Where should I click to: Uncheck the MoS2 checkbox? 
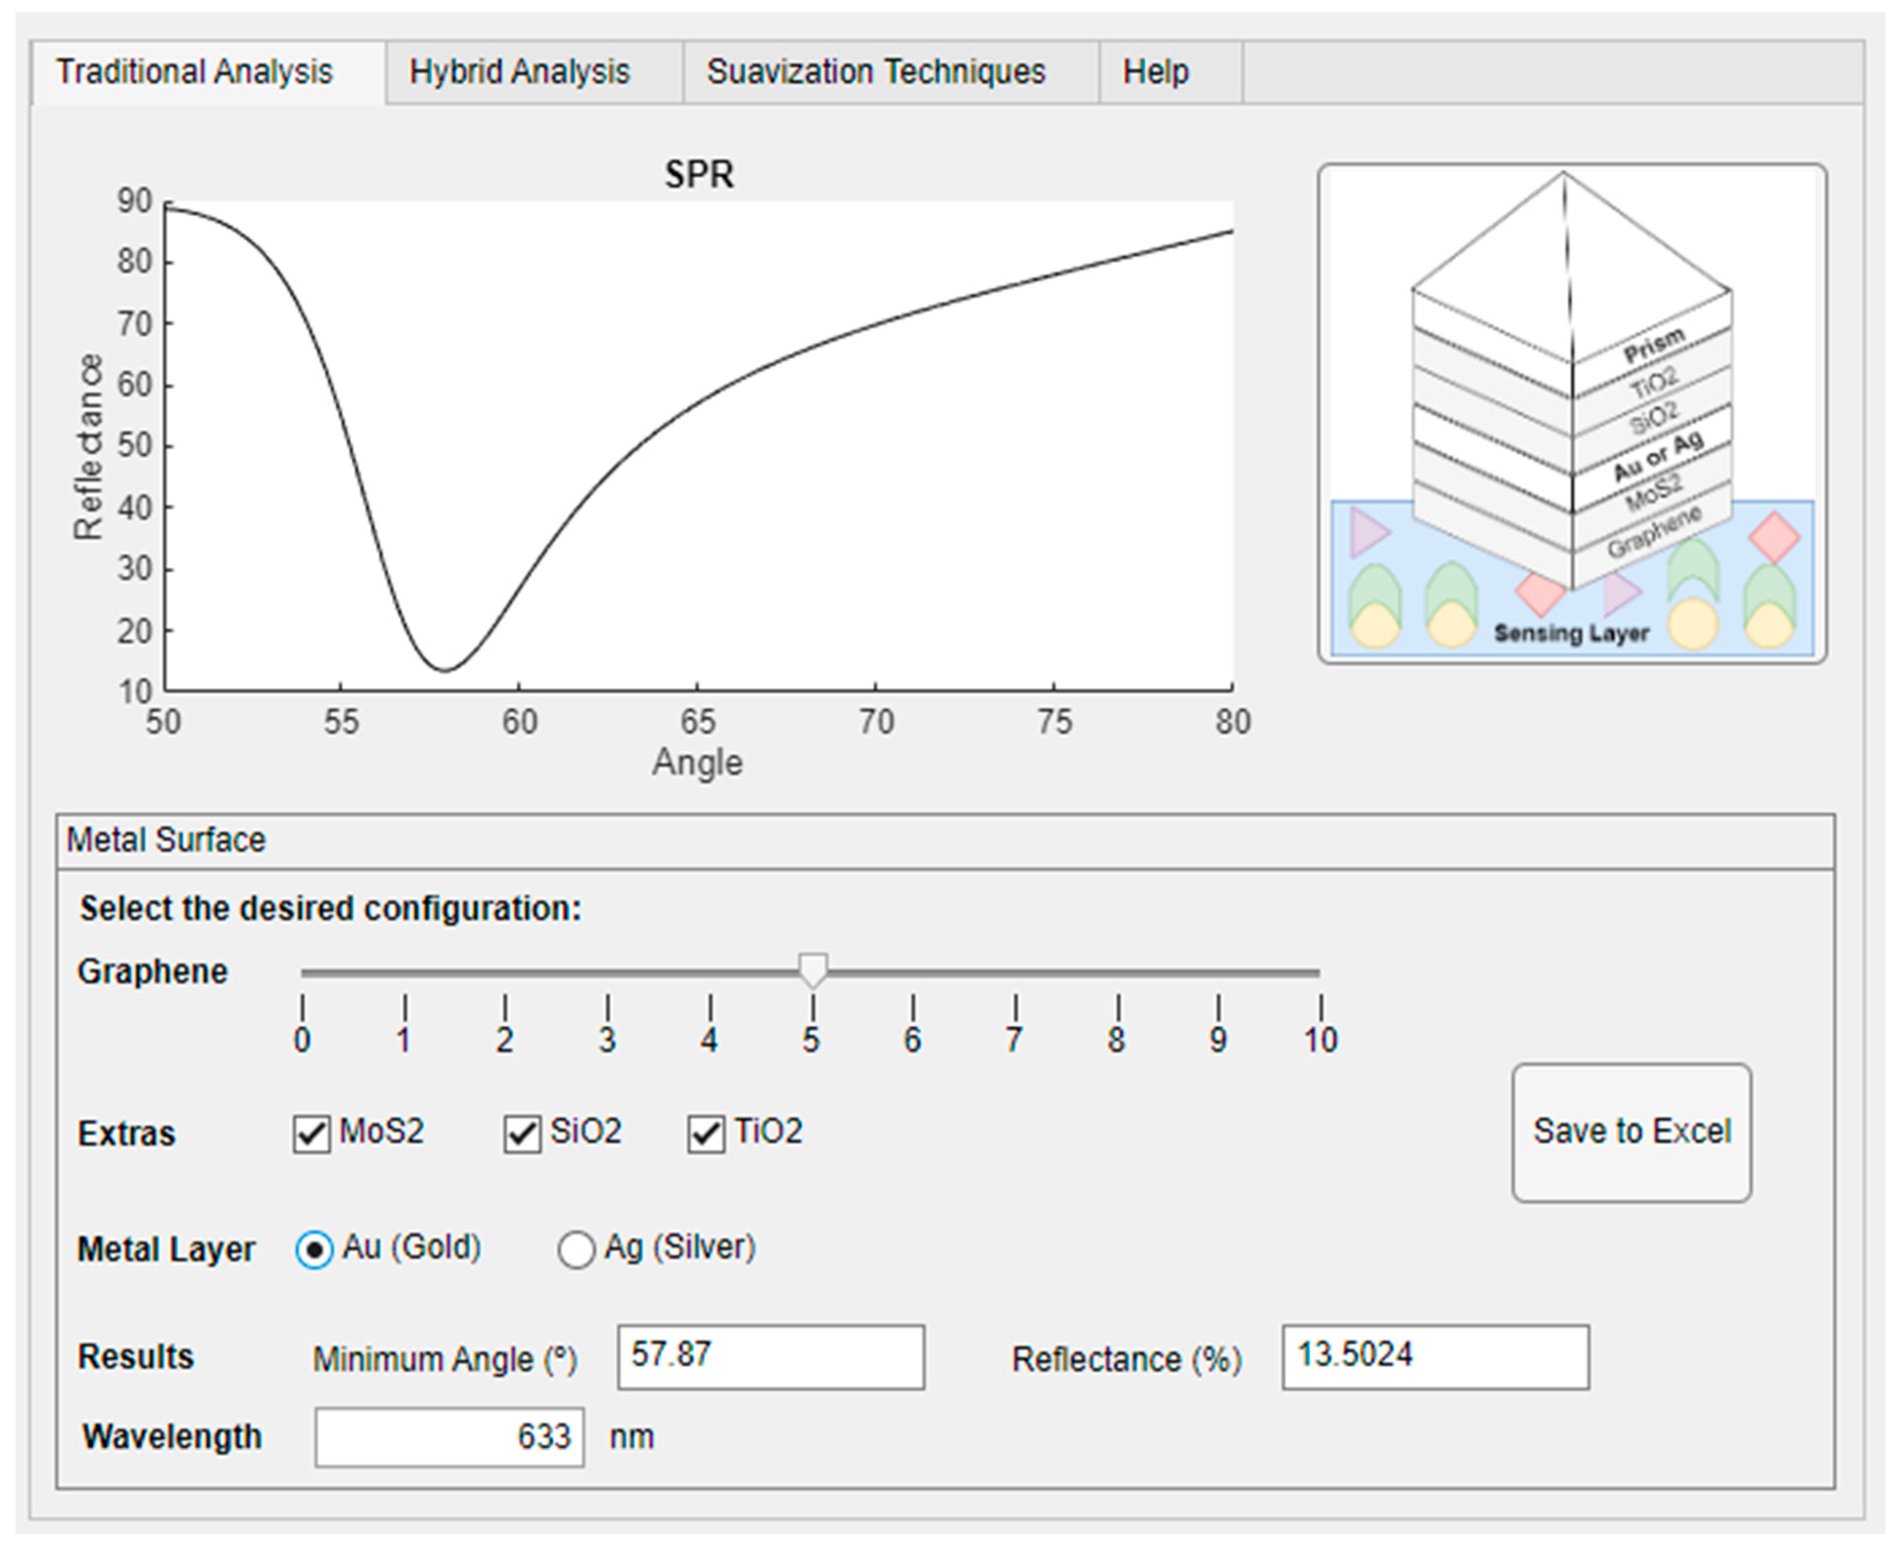(x=311, y=1135)
